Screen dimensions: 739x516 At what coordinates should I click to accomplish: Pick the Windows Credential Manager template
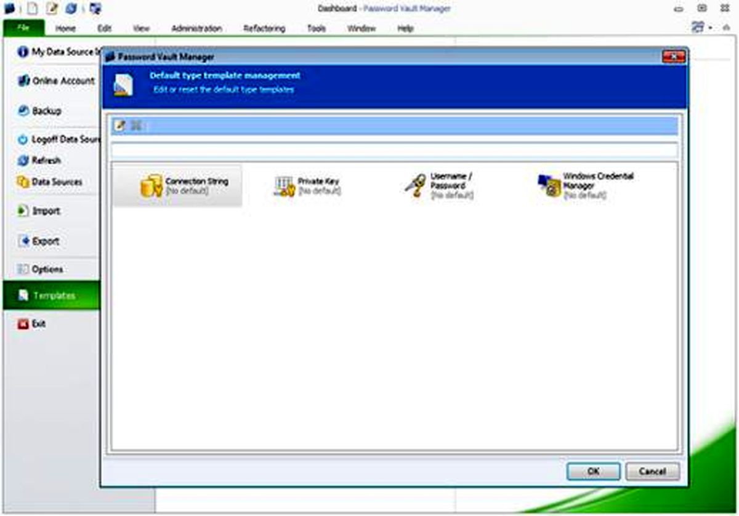pos(549,185)
